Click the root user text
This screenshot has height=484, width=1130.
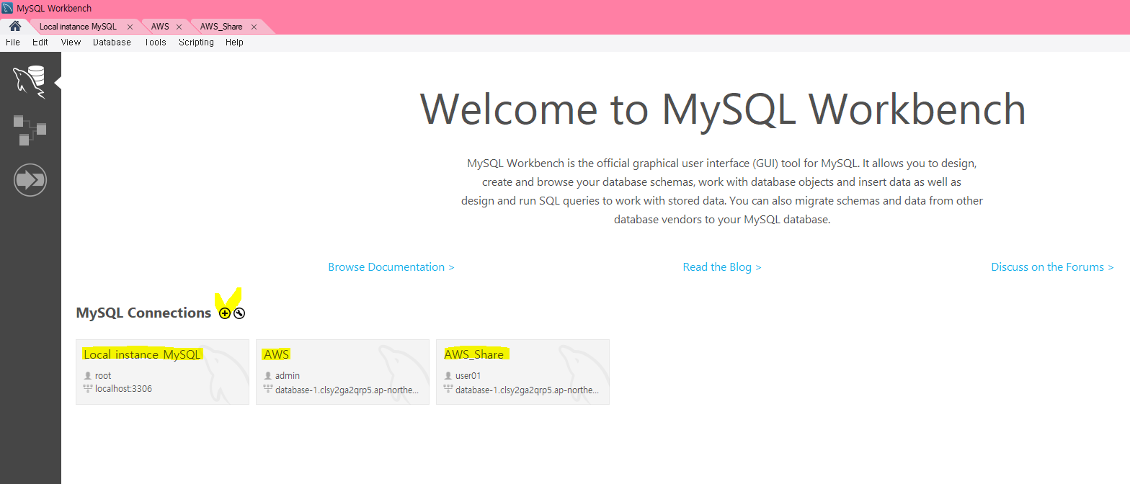[x=103, y=376]
